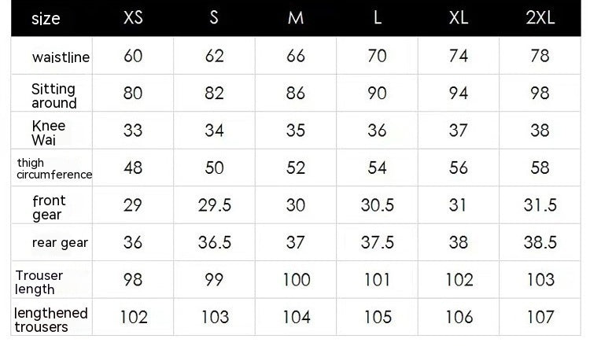The image size is (590, 346).
Task: Select rear gear value 38.5 for 2XL
Action: pyautogui.click(x=540, y=243)
